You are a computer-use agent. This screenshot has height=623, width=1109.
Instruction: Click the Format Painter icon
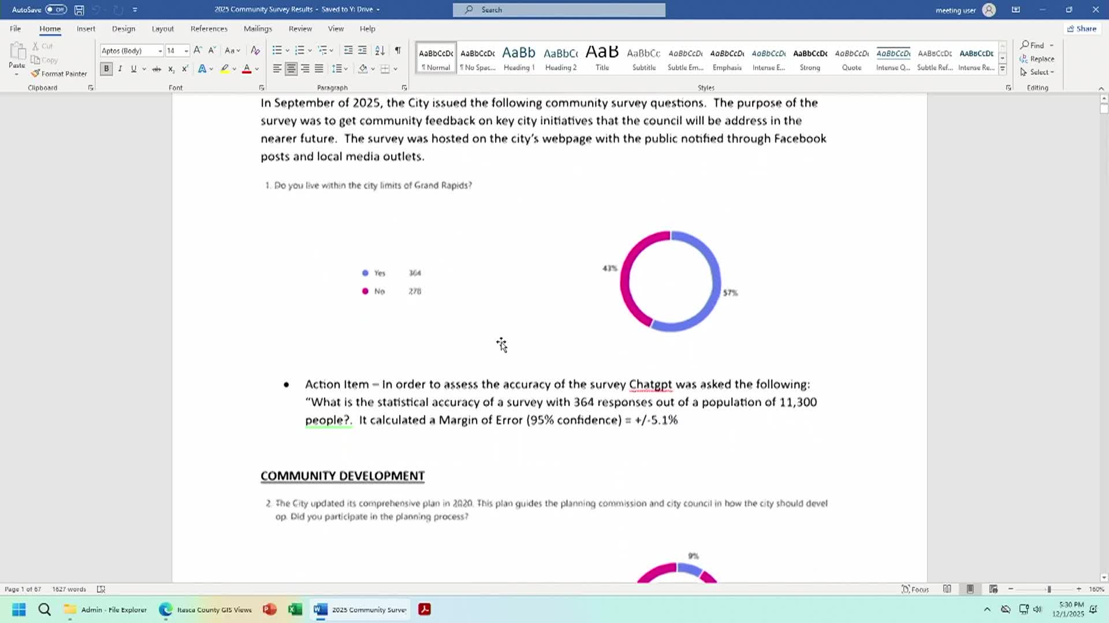[x=36, y=73]
